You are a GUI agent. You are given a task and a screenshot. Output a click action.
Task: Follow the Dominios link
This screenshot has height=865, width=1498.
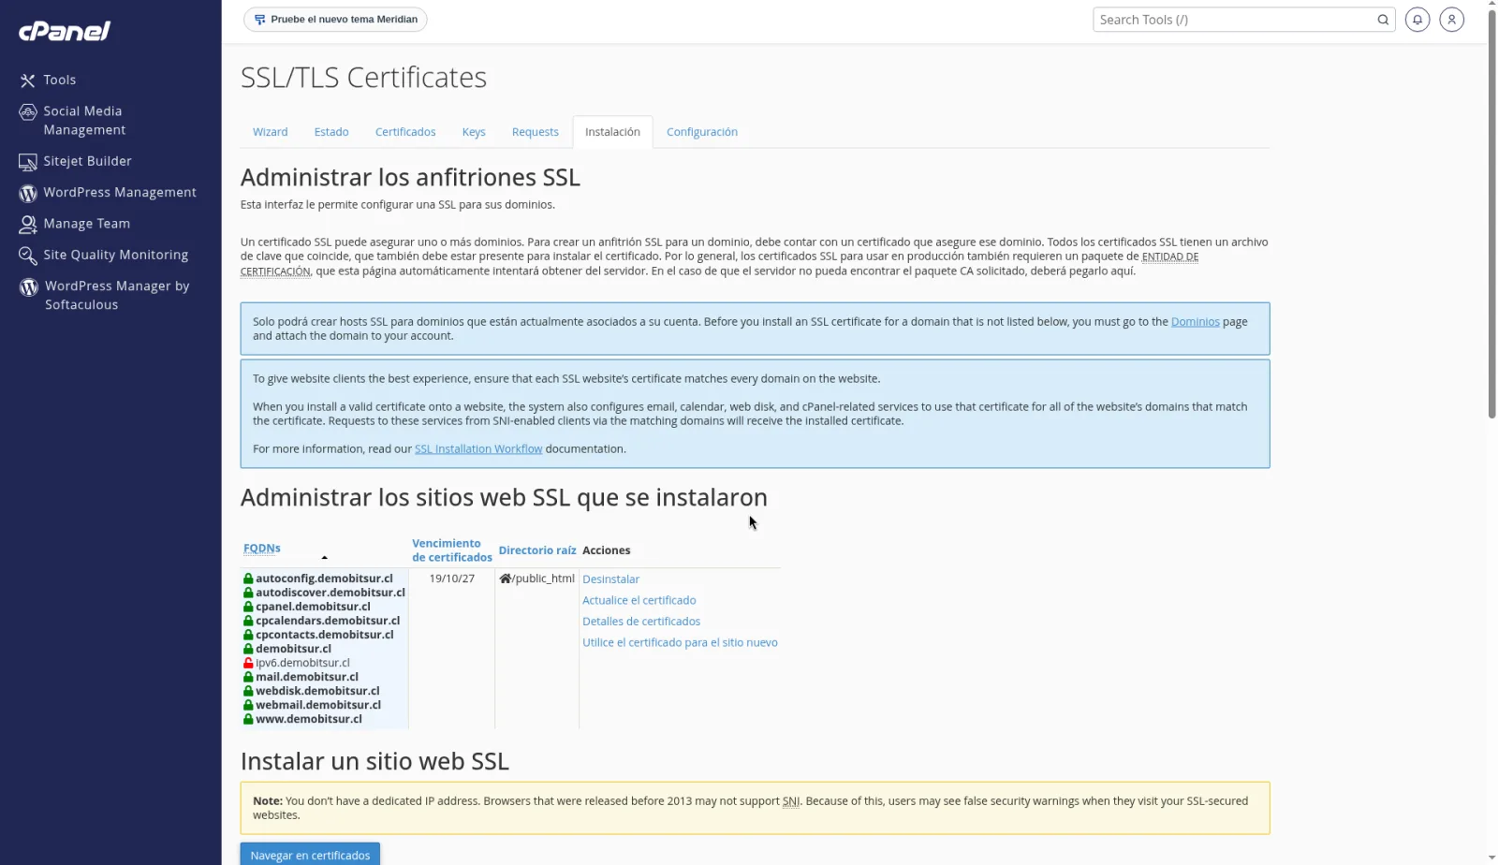click(x=1195, y=321)
